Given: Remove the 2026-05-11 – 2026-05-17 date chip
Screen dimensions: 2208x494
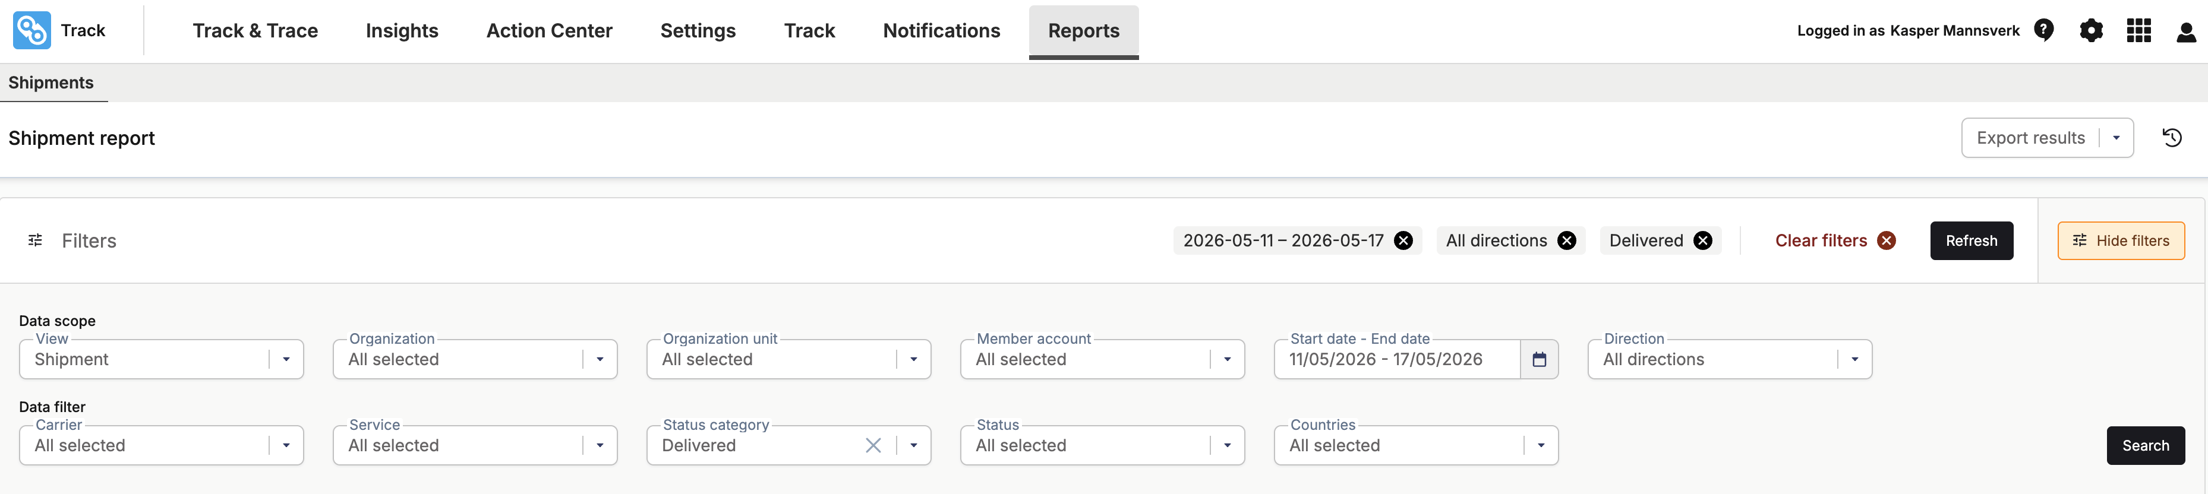Looking at the screenshot, I should (x=1403, y=240).
